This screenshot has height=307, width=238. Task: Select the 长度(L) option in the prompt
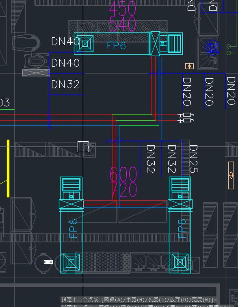coord(157,300)
